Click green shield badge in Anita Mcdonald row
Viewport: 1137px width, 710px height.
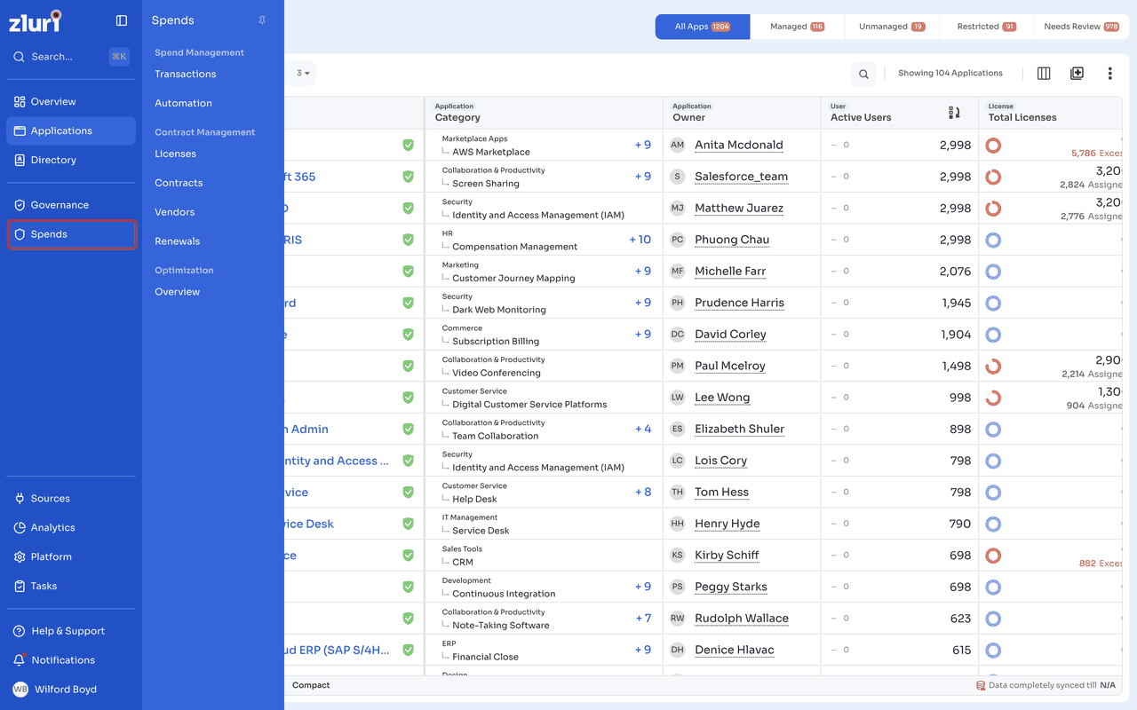[408, 145]
